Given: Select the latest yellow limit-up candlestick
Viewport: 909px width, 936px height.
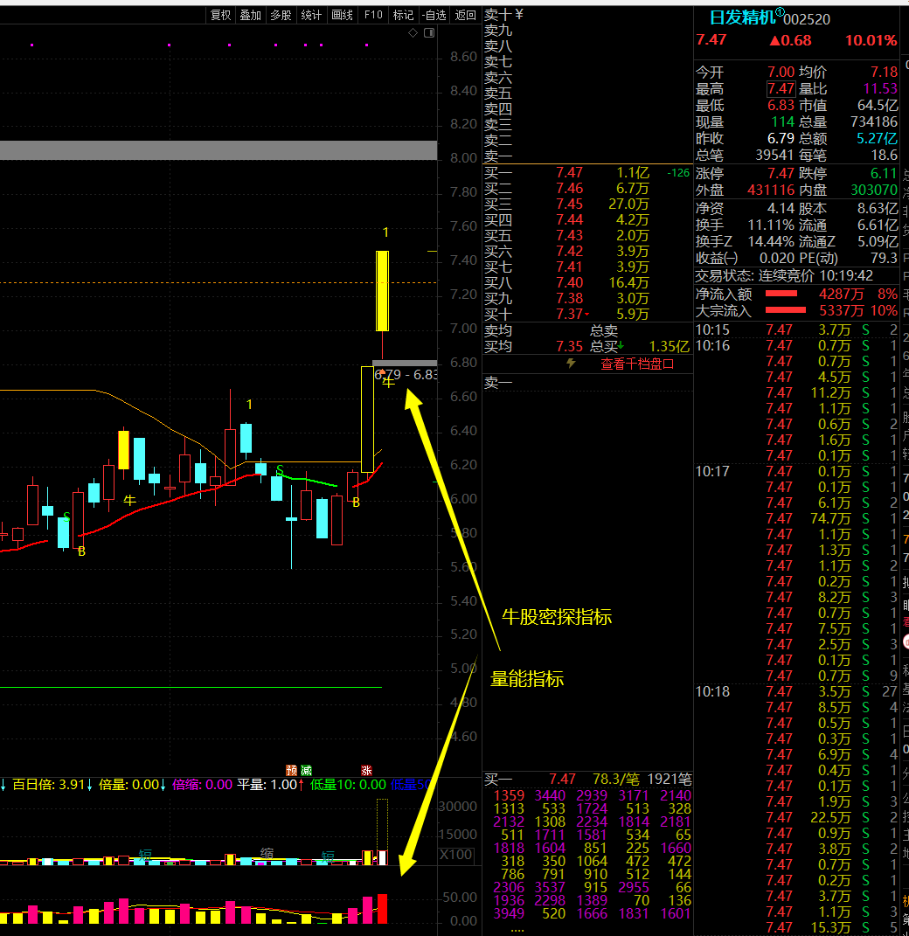Looking at the screenshot, I should click(383, 291).
